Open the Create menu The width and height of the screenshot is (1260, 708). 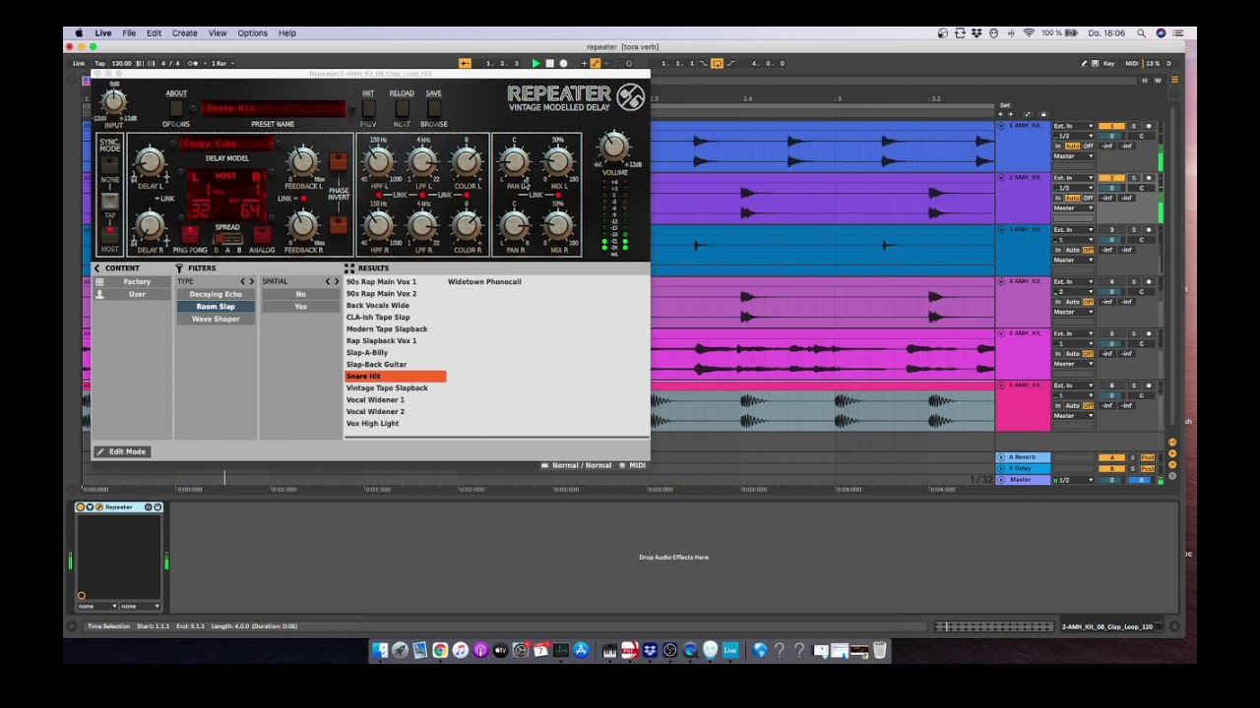184,33
